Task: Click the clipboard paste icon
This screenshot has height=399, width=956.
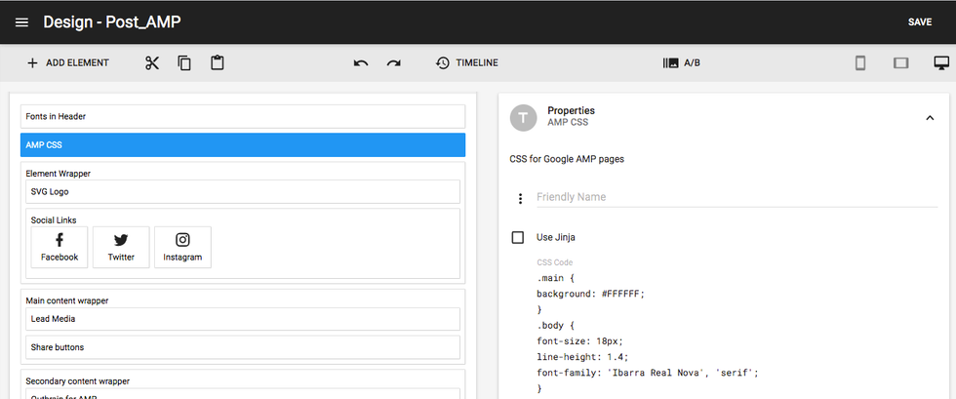Action: coord(218,63)
